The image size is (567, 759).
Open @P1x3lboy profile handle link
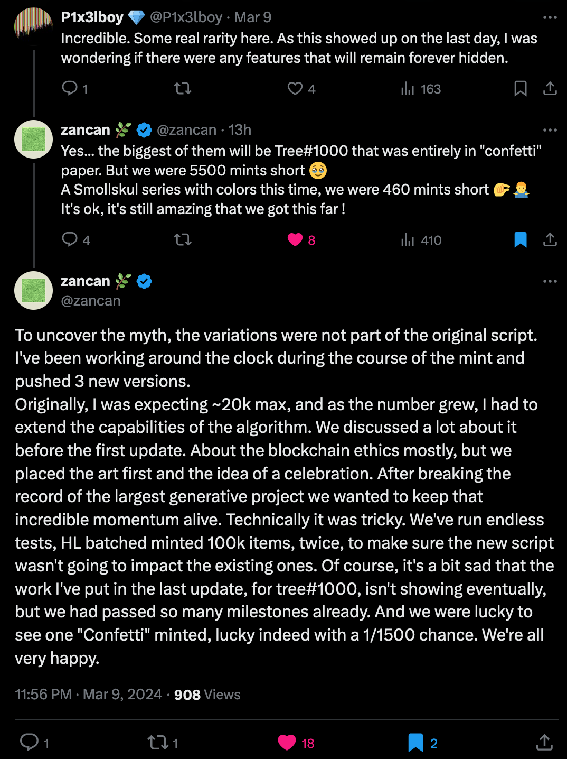[x=186, y=17]
